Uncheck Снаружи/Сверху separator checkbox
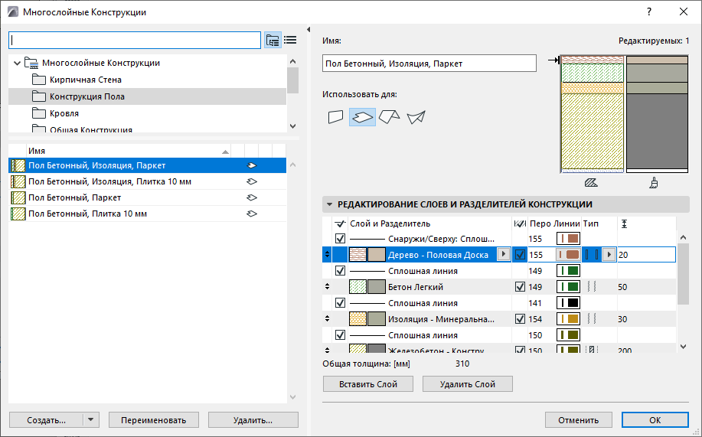This screenshot has width=702, height=437. 340,239
